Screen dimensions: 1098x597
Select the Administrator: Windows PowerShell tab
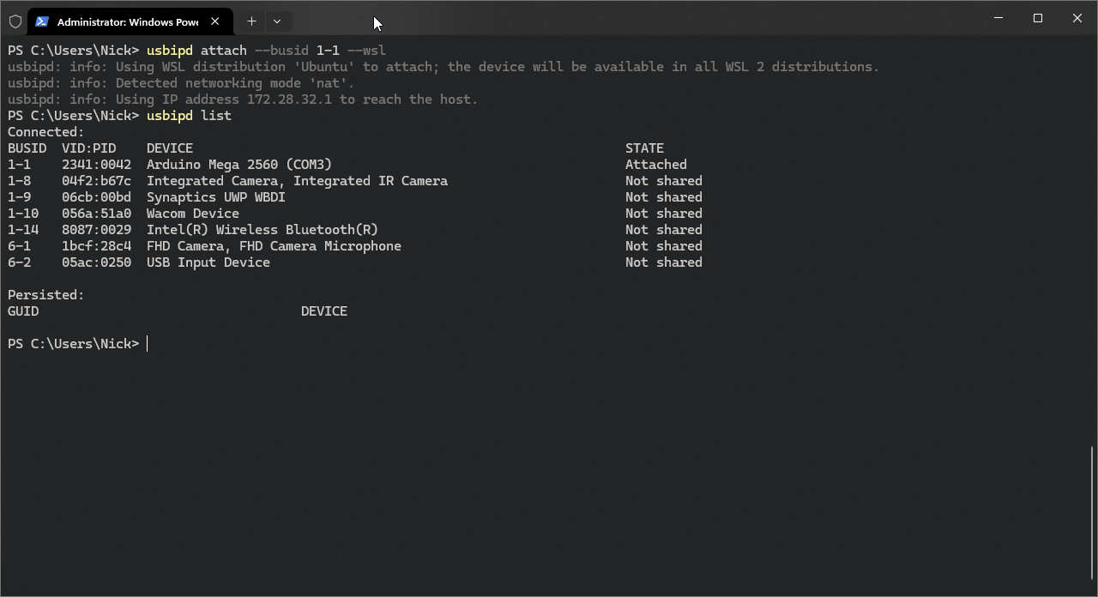[x=130, y=21]
